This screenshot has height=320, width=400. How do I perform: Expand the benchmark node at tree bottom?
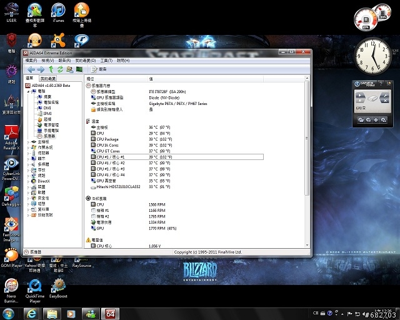pos(28,215)
